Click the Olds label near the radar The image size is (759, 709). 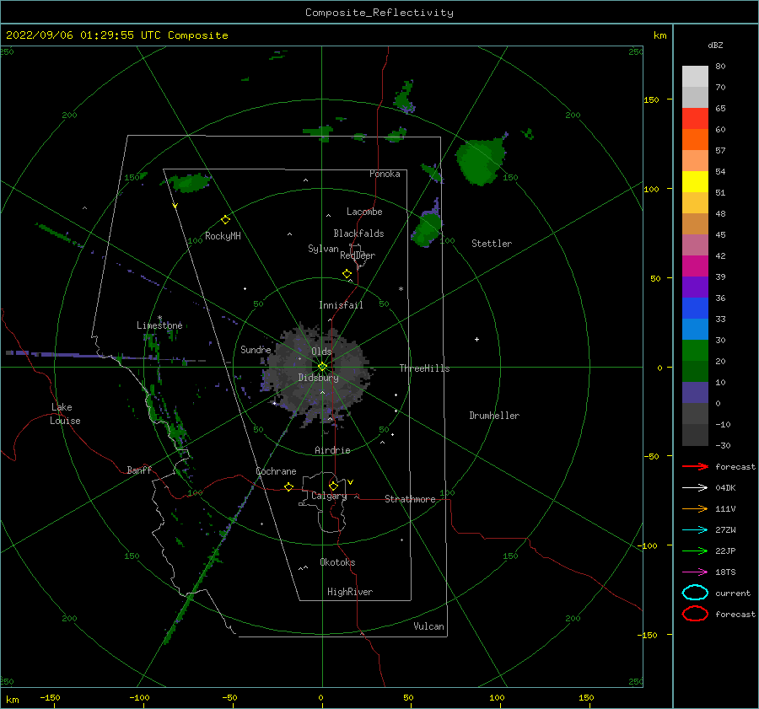pyautogui.click(x=321, y=352)
